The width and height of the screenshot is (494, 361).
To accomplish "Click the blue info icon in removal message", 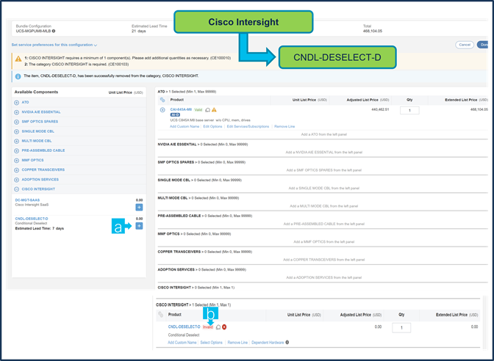I will coord(18,76).
